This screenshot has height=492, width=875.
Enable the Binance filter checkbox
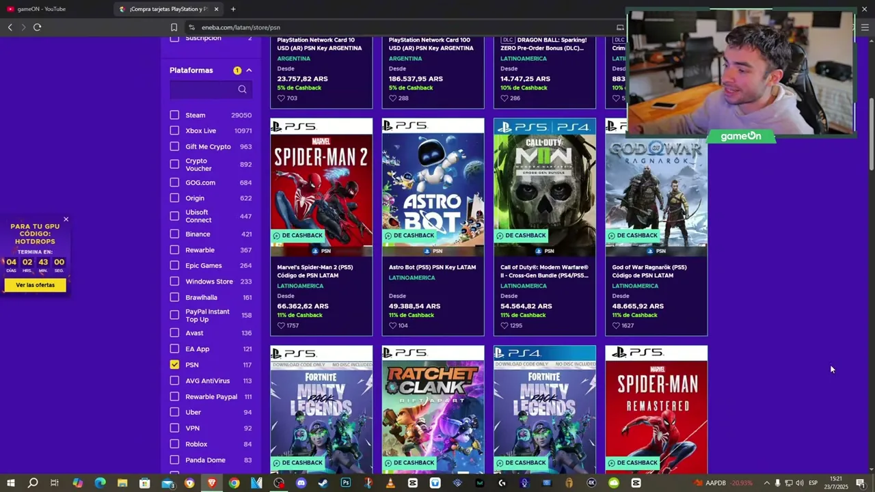point(174,234)
